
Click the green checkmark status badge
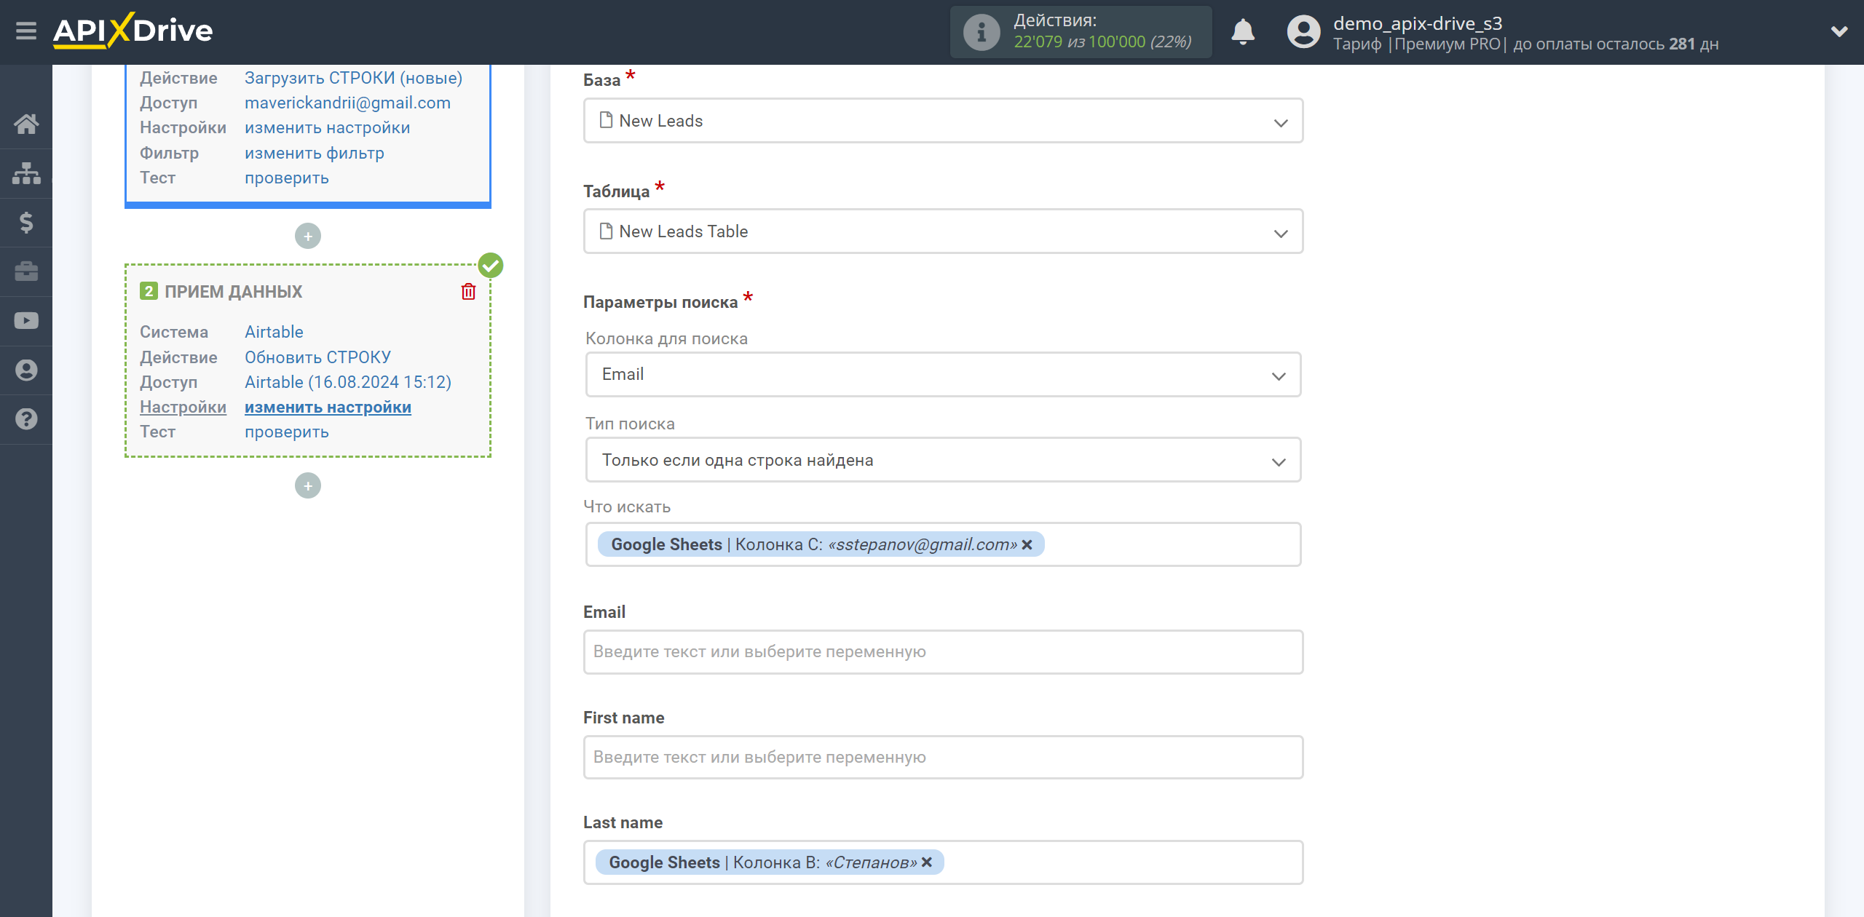click(491, 266)
